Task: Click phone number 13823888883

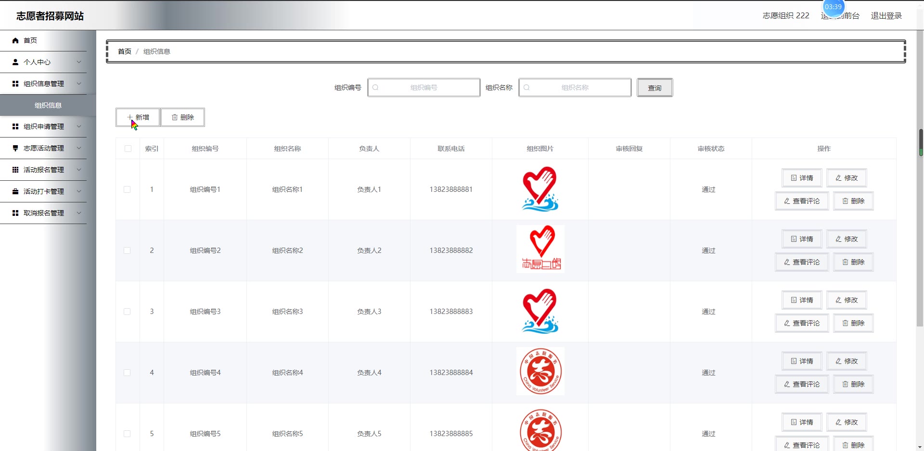Action: (x=451, y=312)
